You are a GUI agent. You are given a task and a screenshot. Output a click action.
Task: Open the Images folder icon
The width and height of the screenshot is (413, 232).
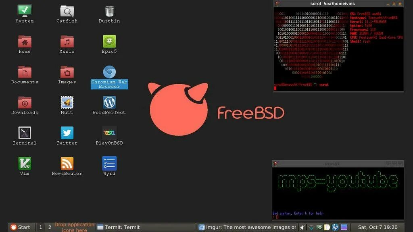[67, 75]
